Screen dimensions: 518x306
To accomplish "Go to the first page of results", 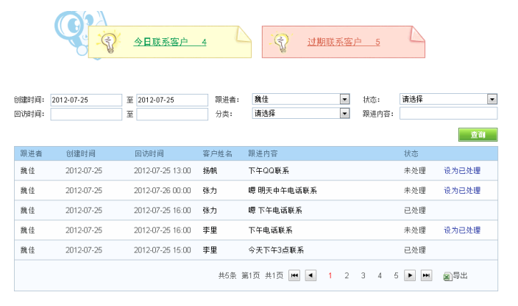I will (294, 275).
